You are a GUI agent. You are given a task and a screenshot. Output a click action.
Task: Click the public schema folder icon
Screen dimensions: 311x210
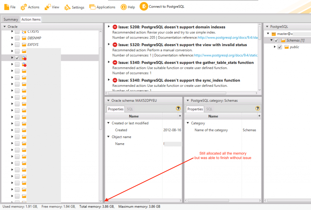pyautogui.click(x=286, y=47)
